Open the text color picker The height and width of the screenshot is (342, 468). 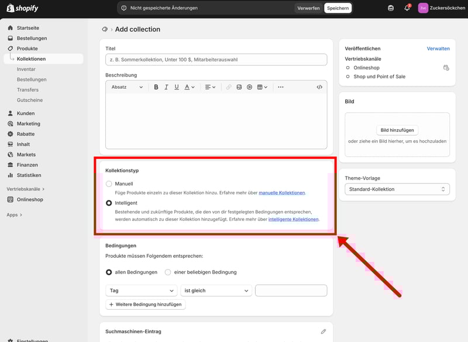190,87
